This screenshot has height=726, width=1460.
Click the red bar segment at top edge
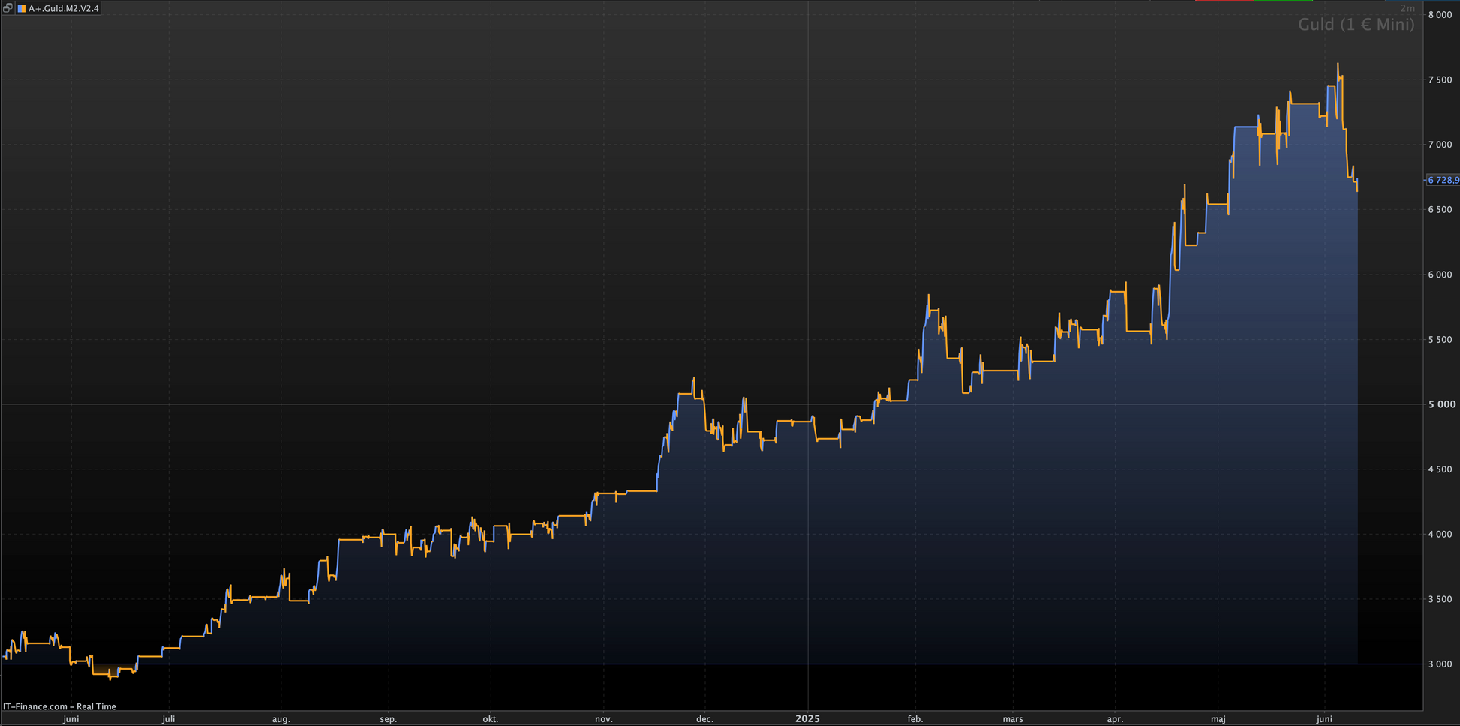[1224, 1]
